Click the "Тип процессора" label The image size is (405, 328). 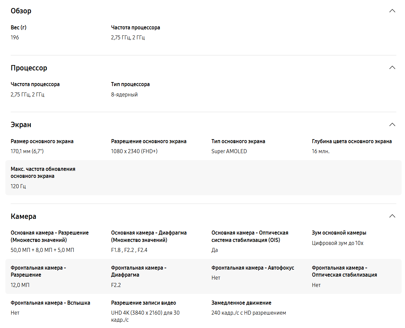coord(130,84)
